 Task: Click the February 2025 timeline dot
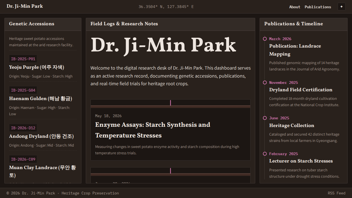(265, 154)
